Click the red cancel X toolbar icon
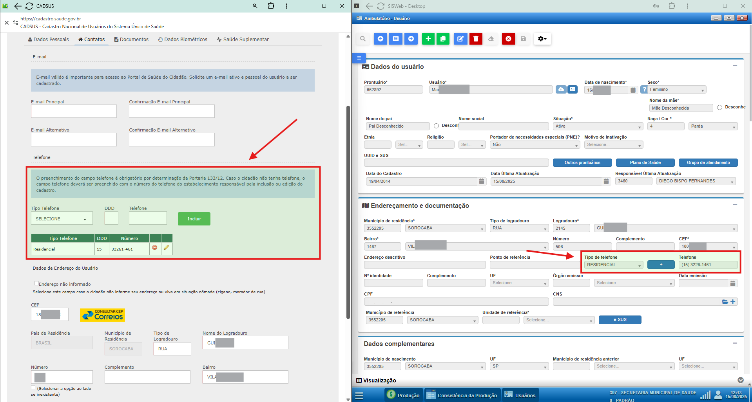Screen dimensions: 752x402 click(508, 39)
